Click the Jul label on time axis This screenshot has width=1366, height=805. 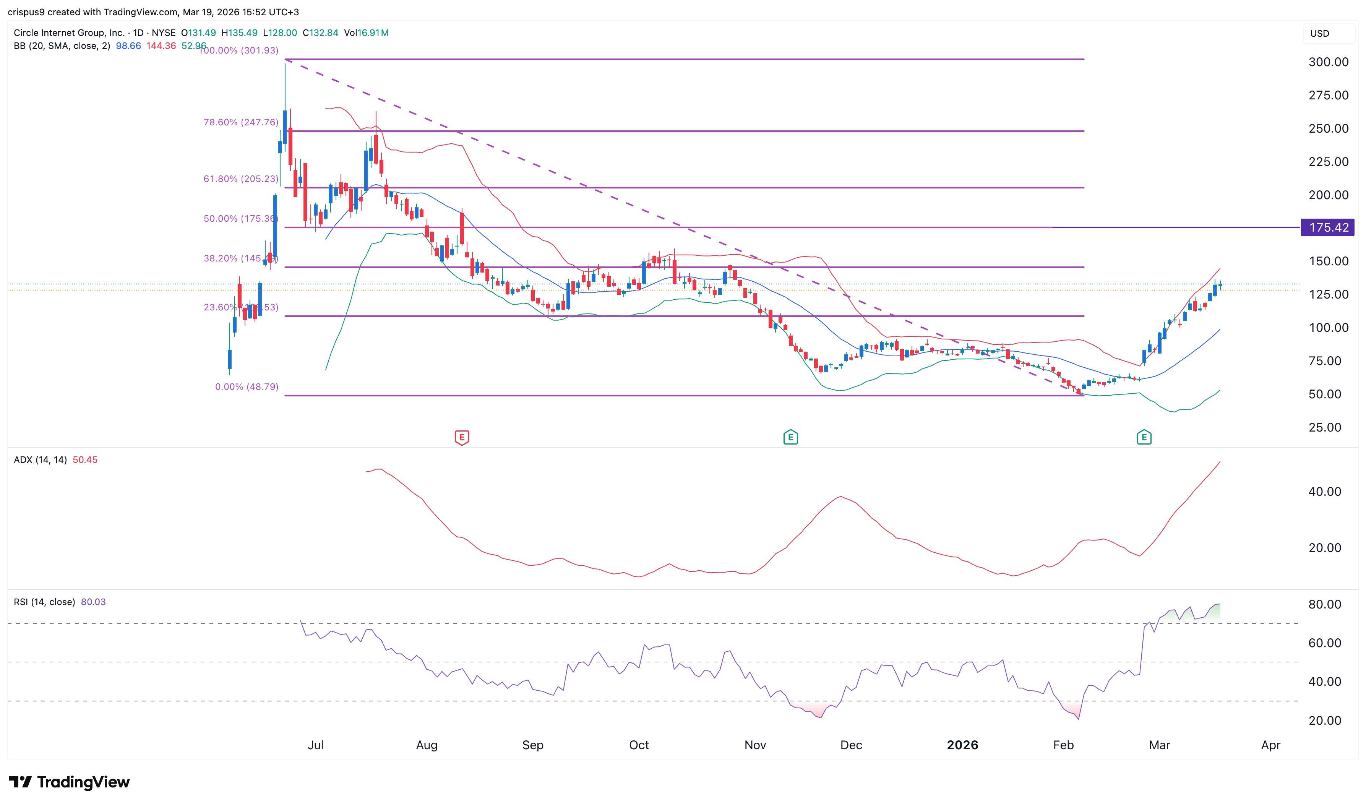(x=316, y=745)
